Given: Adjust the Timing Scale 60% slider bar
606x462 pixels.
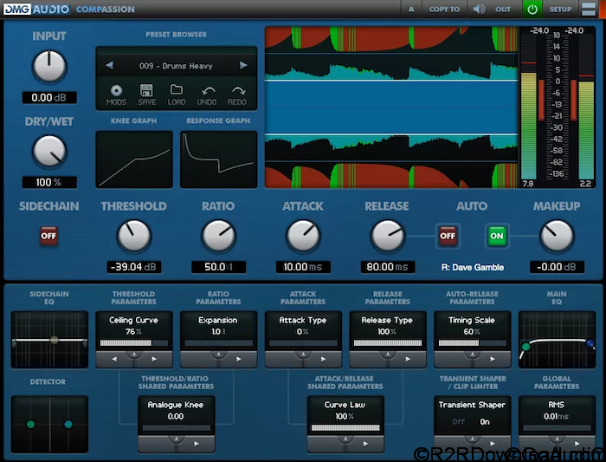Looking at the screenshot, I should (473, 343).
